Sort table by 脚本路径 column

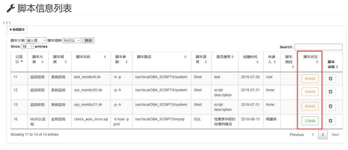185,57
